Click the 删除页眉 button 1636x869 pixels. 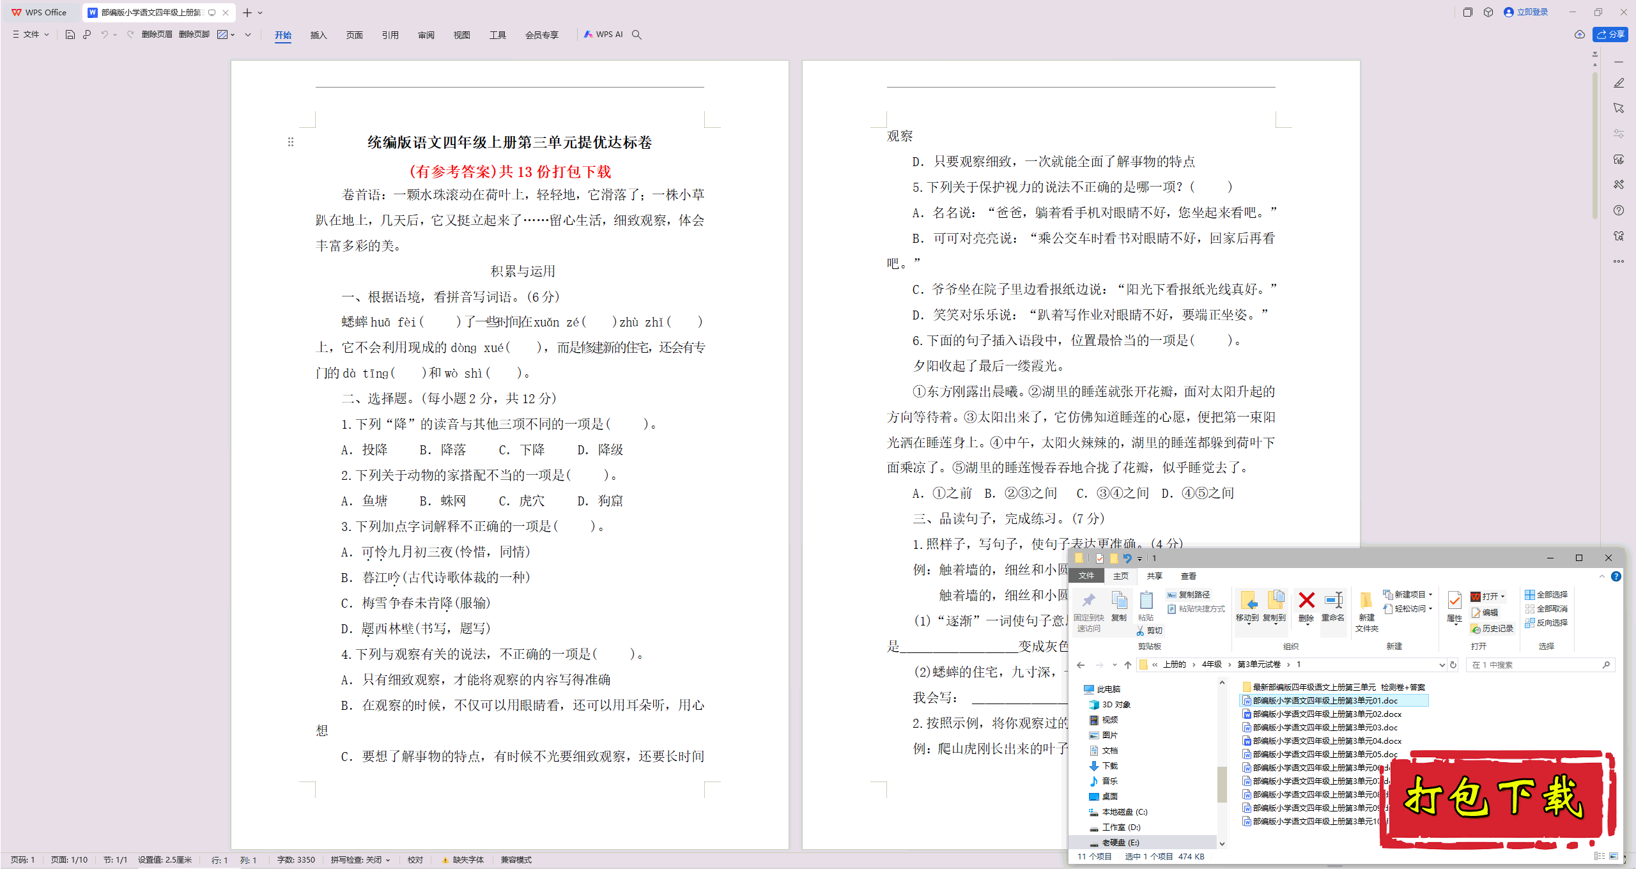pyautogui.click(x=157, y=35)
